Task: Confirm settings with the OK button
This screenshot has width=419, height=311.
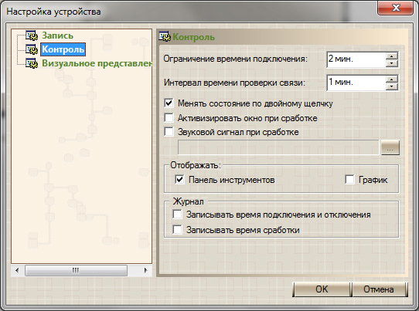Action: coord(322,289)
